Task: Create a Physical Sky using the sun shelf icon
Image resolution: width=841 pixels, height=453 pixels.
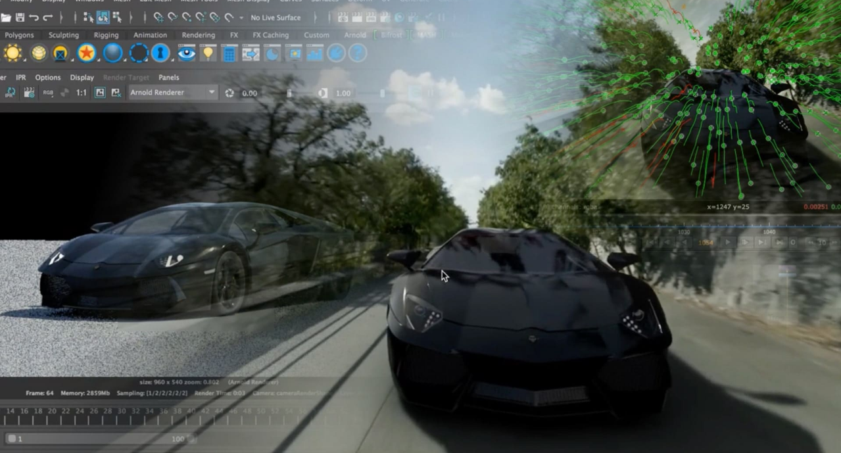Action: coord(13,53)
